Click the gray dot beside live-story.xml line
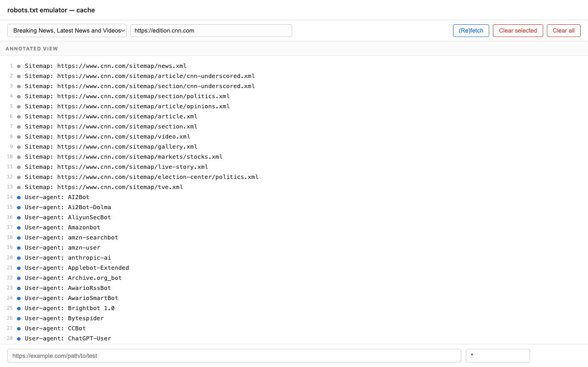The height and width of the screenshot is (367, 588). pyautogui.click(x=19, y=167)
